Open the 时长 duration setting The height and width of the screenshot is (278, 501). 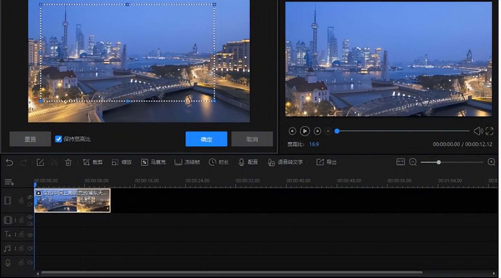coord(219,162)
